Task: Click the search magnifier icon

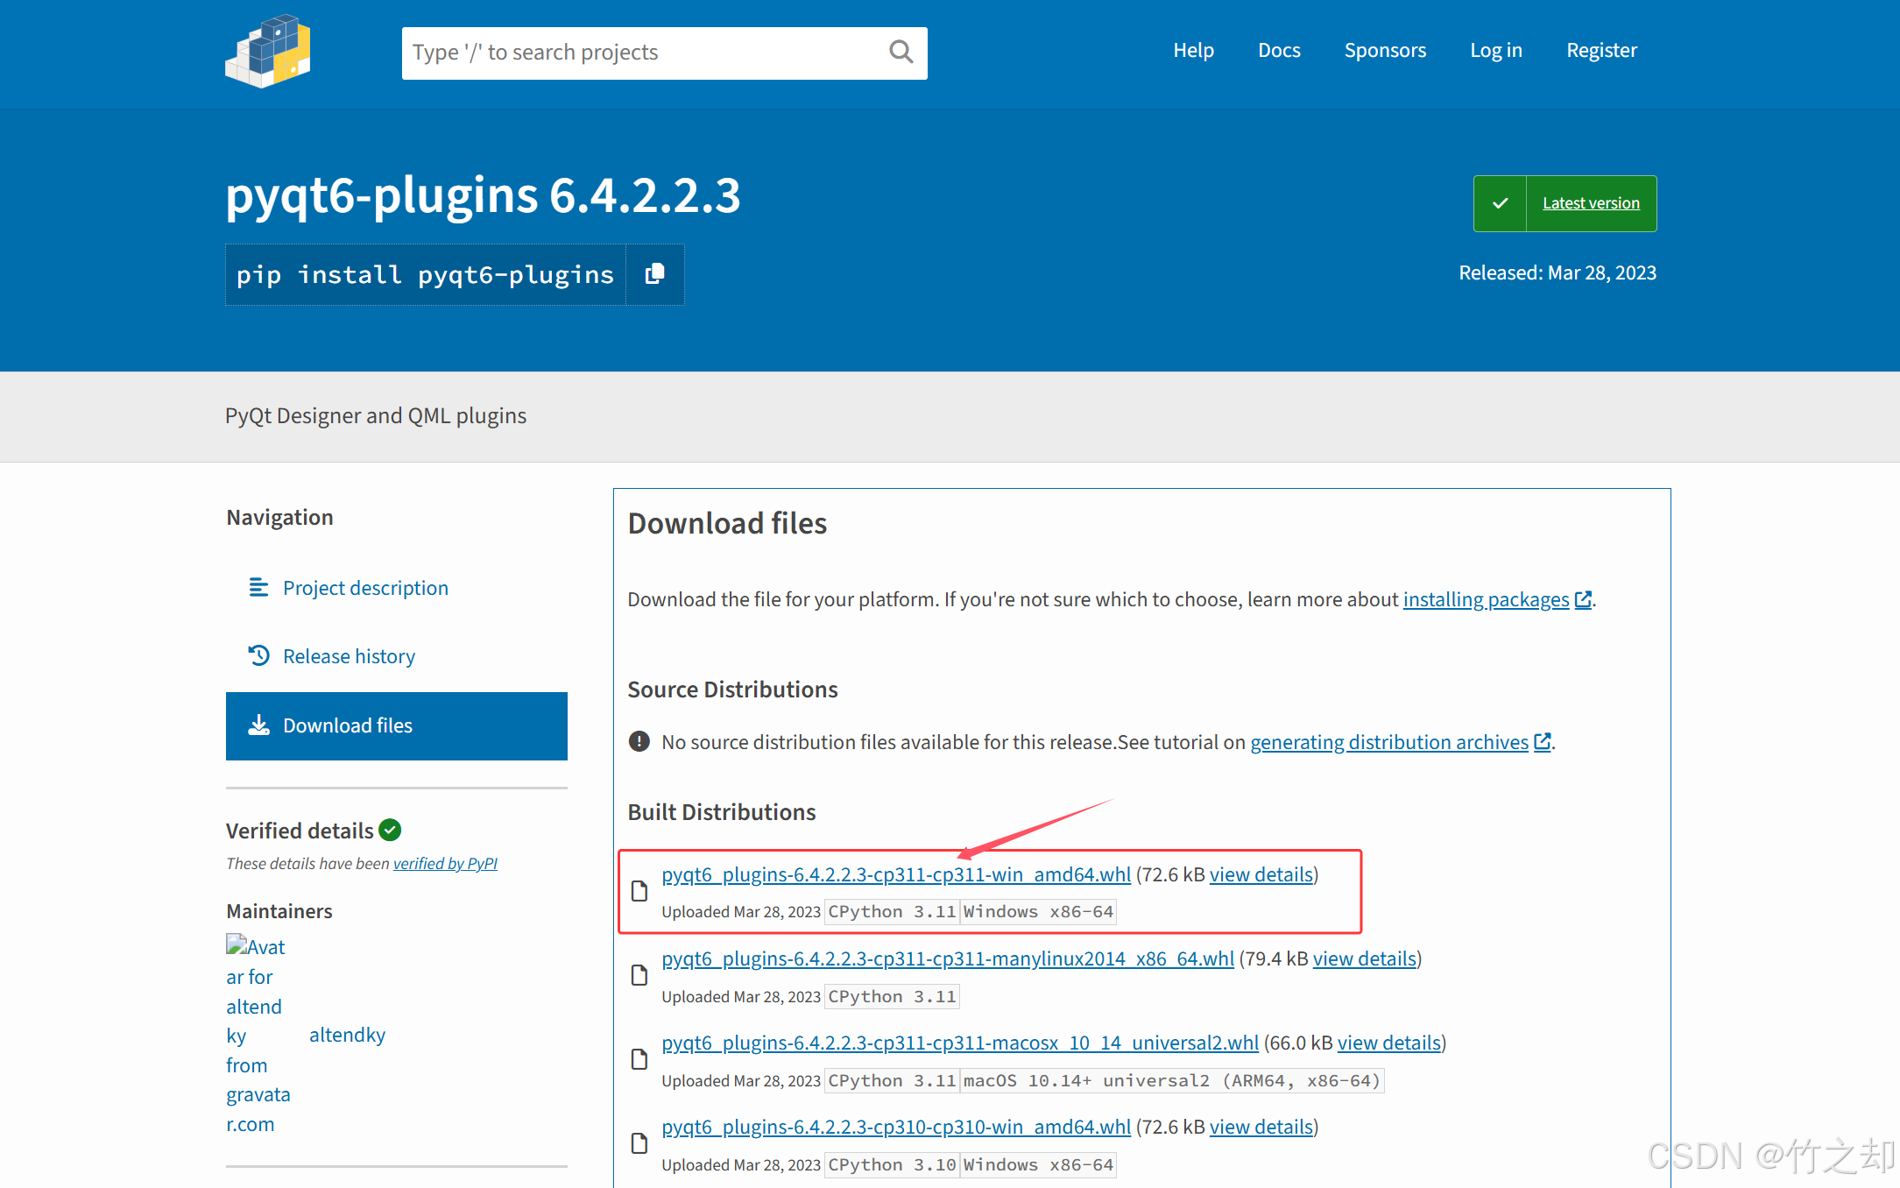Action: (x=901, y=53)
